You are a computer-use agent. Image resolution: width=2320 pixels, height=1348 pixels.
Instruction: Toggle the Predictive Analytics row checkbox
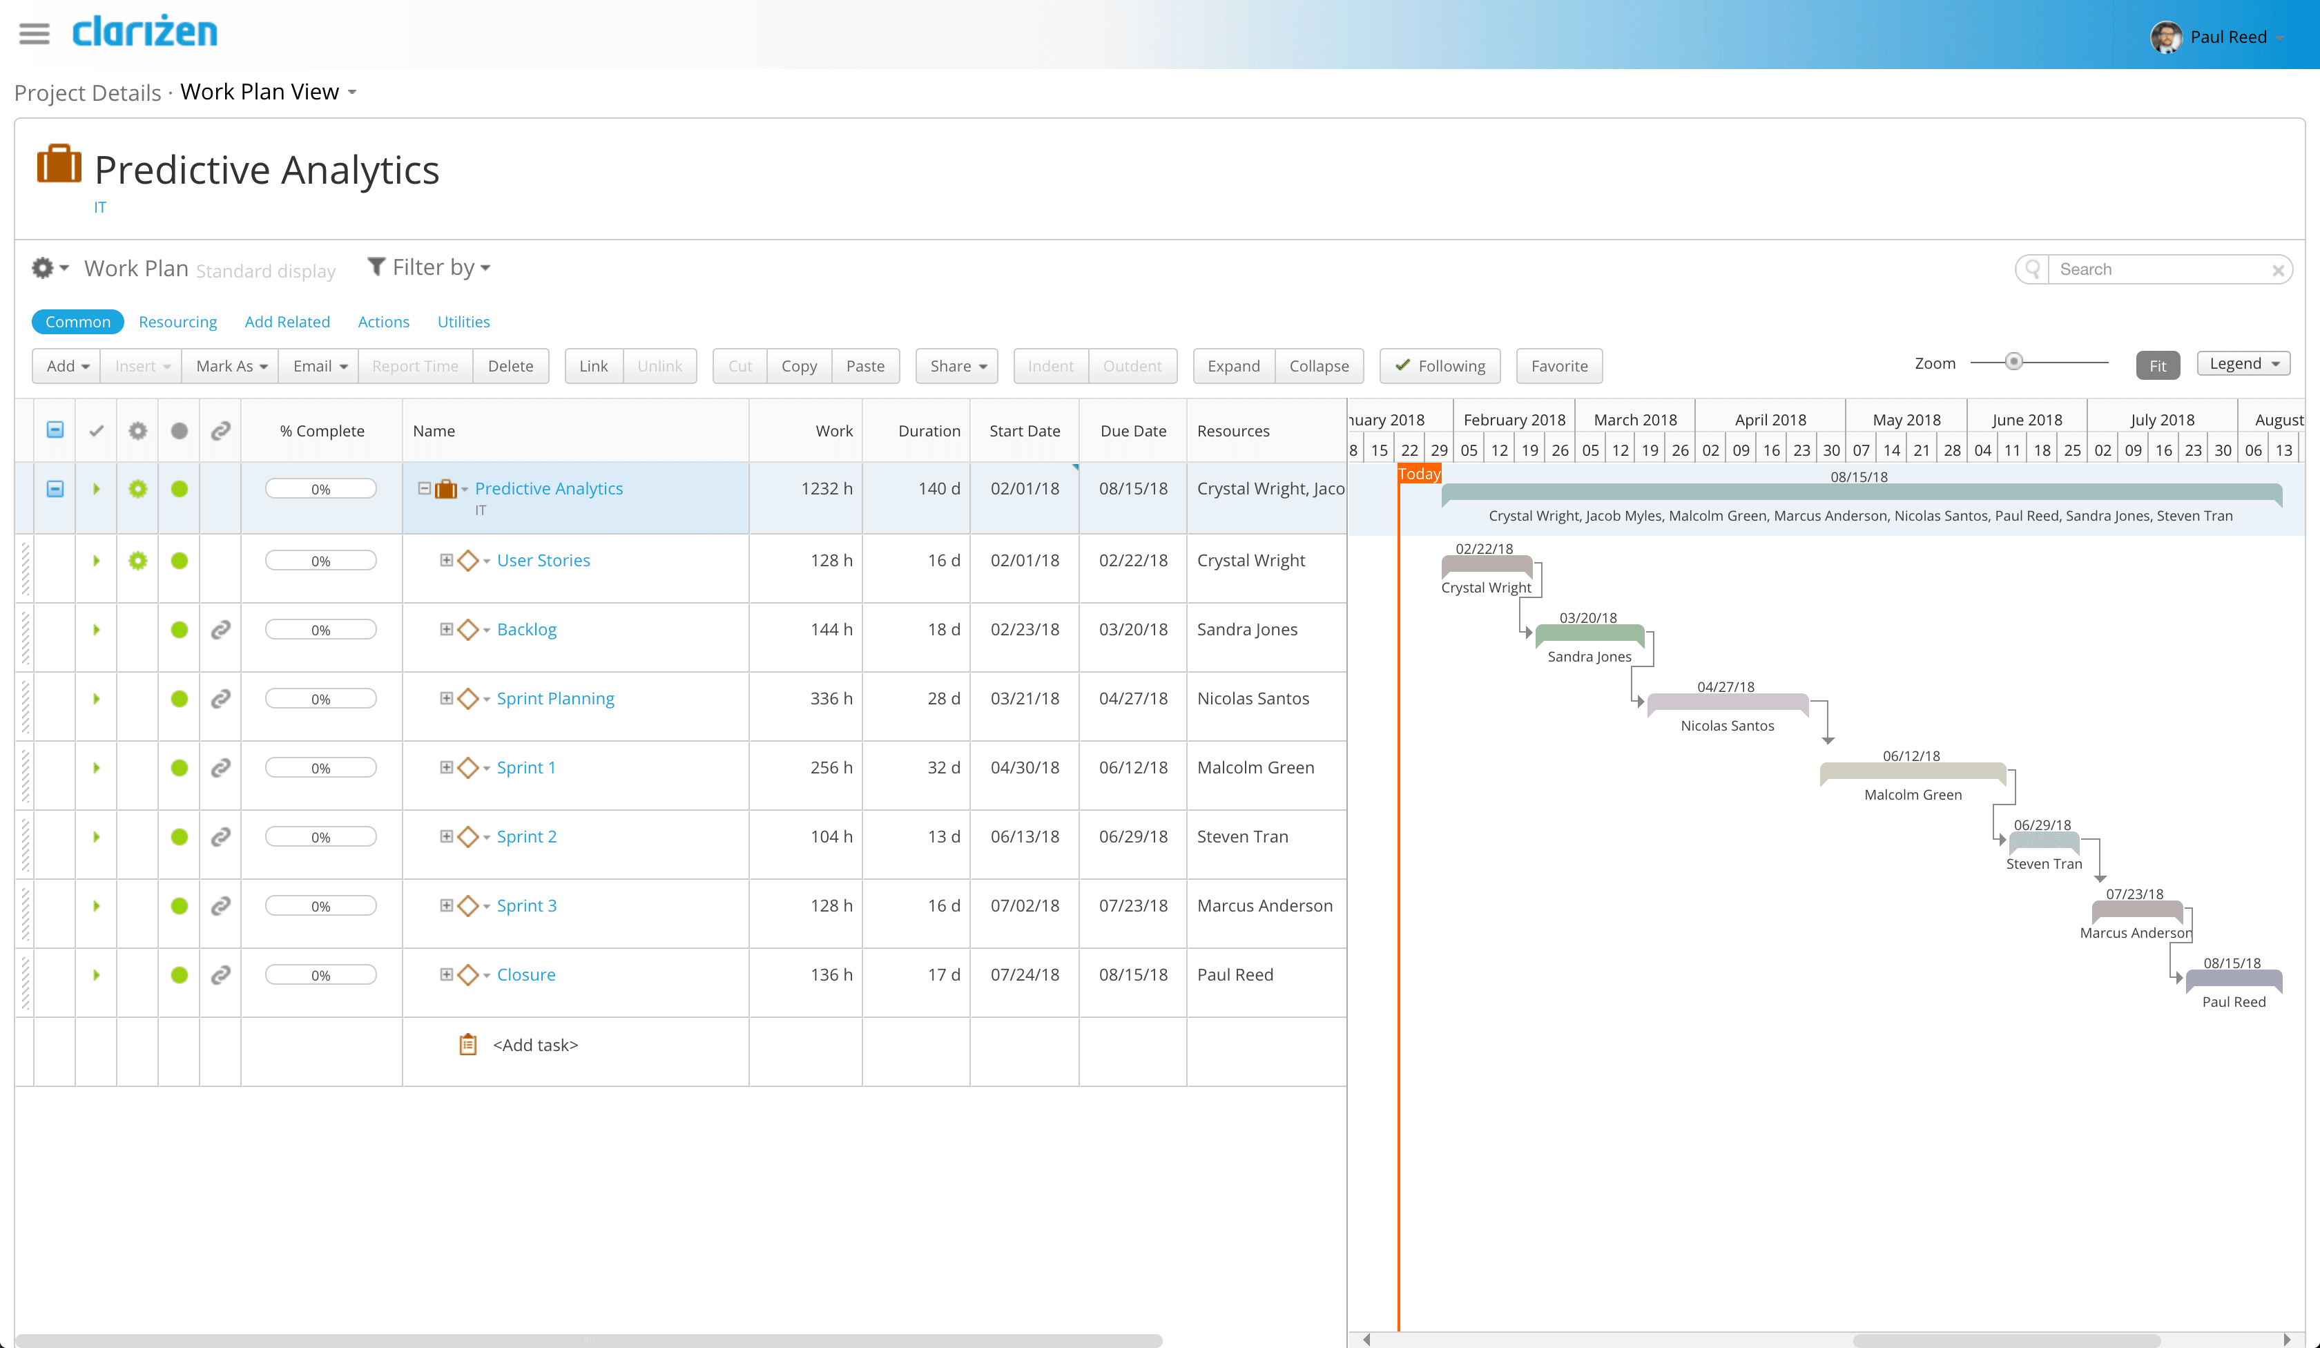click(x=55, y=489)
